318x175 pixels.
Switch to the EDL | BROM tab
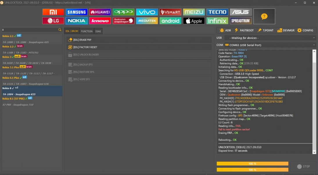tap(72, 31)
